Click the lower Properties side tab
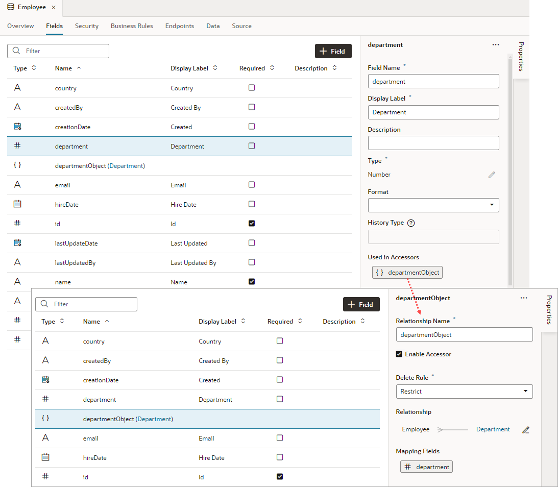The width and height of the screenshot is (558, 487). (x=549, y=309)
